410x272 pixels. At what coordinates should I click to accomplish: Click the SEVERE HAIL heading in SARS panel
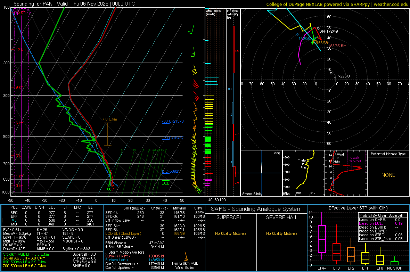click(x=282, y=217)
